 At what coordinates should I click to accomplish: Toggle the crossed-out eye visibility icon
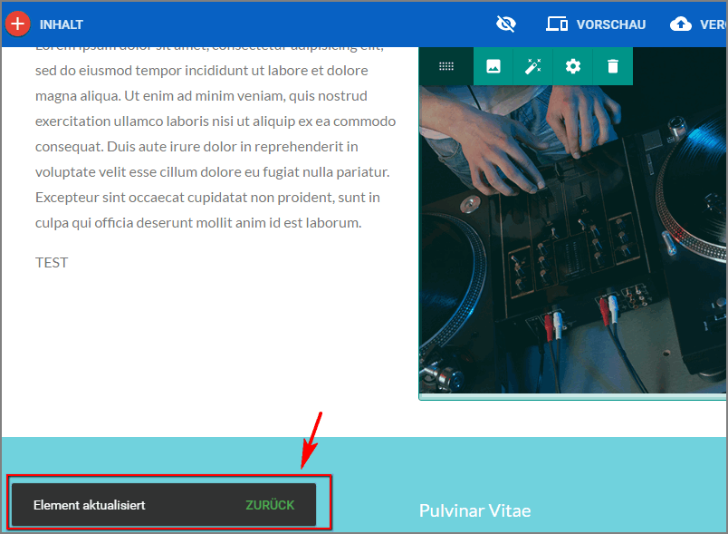506,24
